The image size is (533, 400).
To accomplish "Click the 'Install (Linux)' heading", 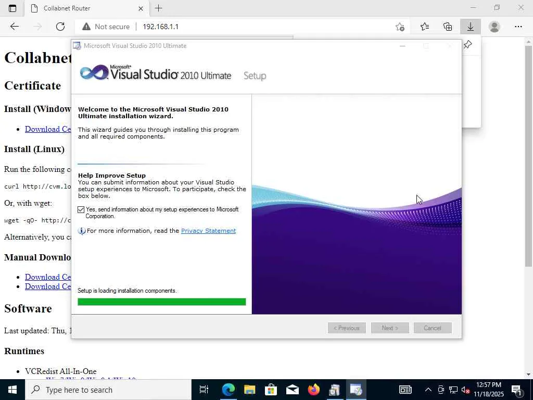I will 34,149.
